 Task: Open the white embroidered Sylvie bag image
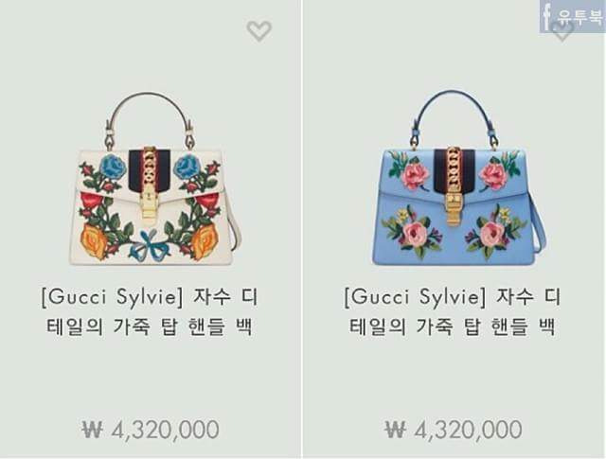(x=153, y=179)
